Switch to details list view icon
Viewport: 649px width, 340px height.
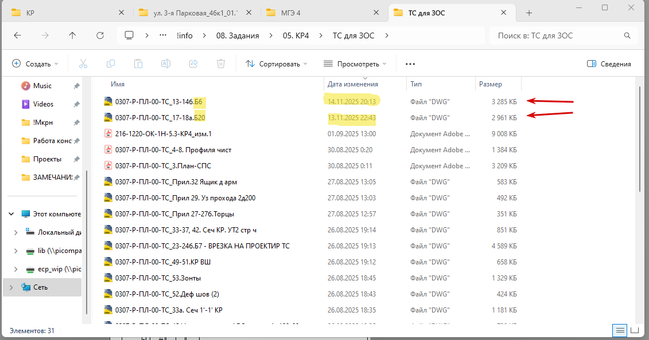coord(620,330)
